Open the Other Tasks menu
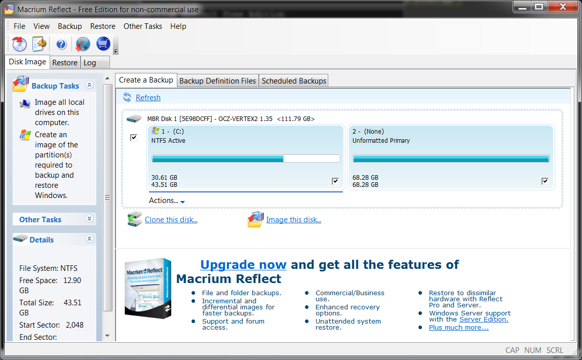This screenshot has width=582, height=360. 143,26
